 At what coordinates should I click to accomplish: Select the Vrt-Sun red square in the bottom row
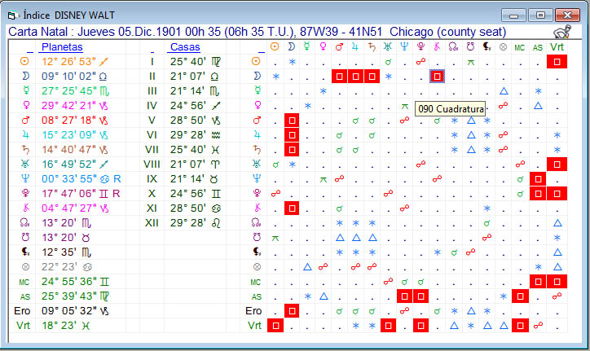pyautogui.click(x=275, y=326)
